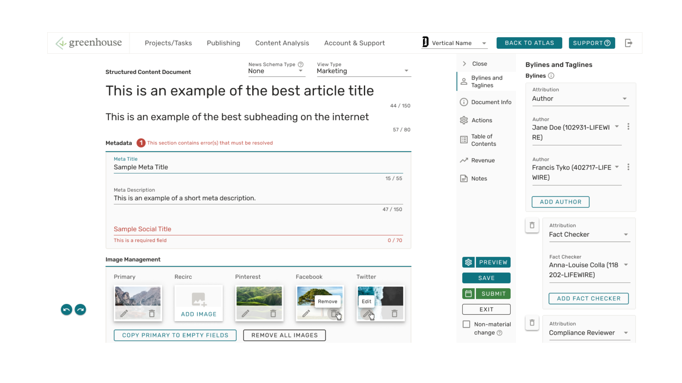Open preview settings gear icon

pyautogui.click(x=468, y=262)
